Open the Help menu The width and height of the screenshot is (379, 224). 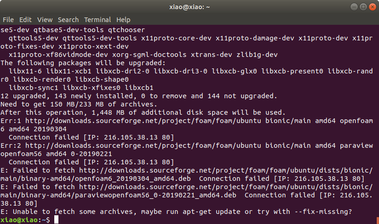click(123, 20)
